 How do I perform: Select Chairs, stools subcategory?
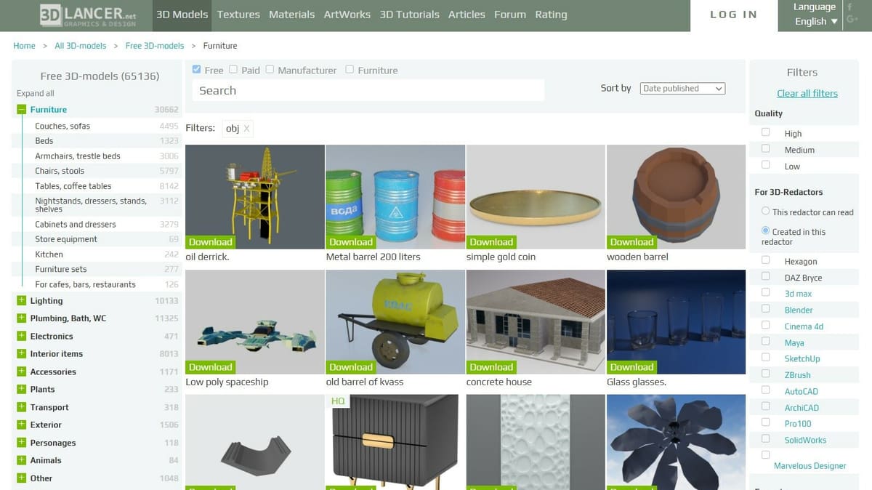pyautogui.click(x=60, y=171)
